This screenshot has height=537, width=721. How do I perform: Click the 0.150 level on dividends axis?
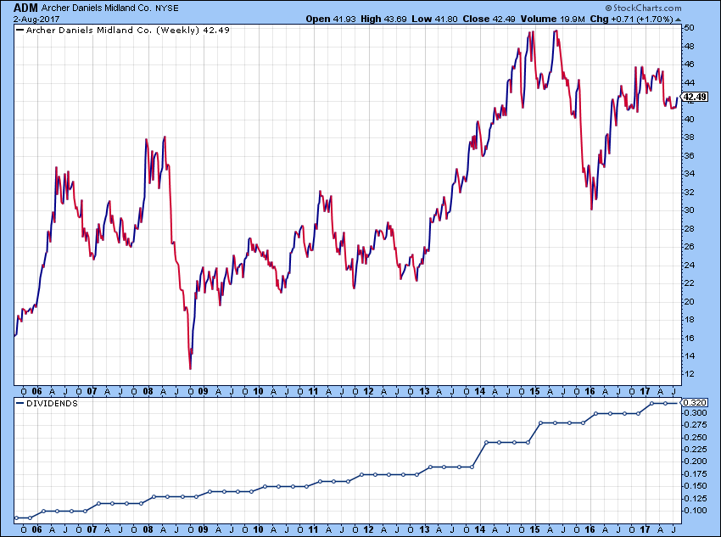(696, 486)
